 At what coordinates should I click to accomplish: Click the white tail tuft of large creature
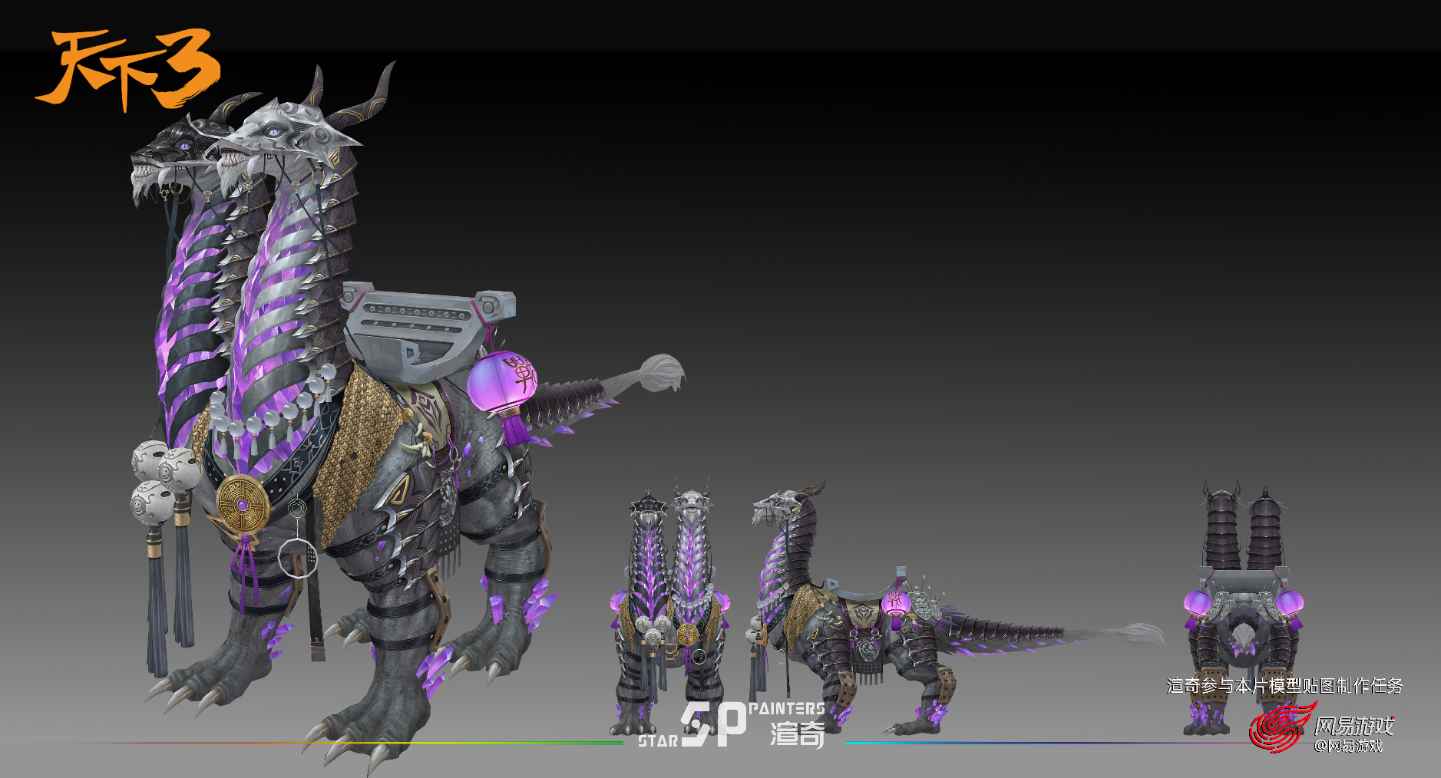click(x=661, y=372)
